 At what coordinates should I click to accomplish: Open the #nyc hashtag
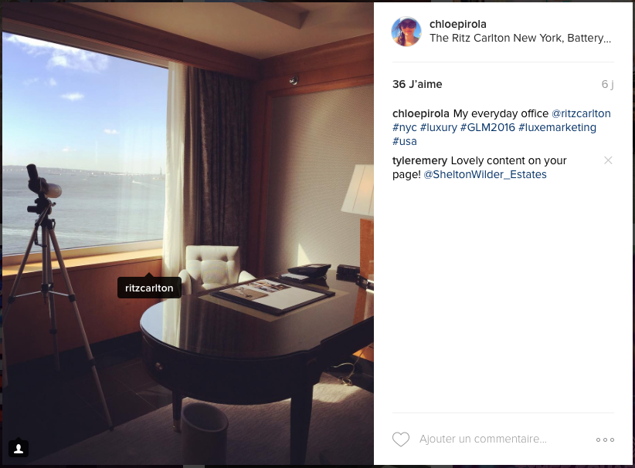click(404, 127)
